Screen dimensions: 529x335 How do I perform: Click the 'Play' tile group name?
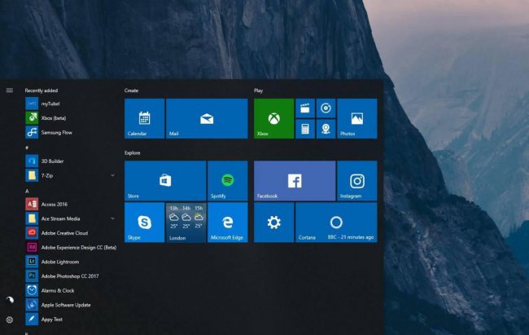[258, 90]
